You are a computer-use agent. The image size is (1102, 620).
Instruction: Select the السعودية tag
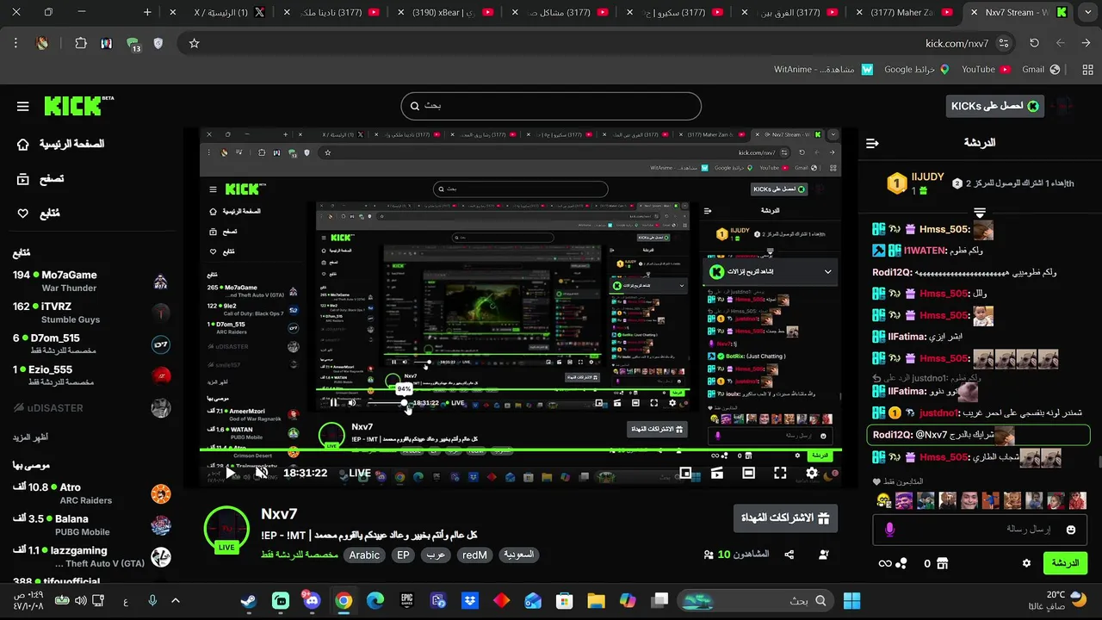pyautogui.click(x=518, y=555)
